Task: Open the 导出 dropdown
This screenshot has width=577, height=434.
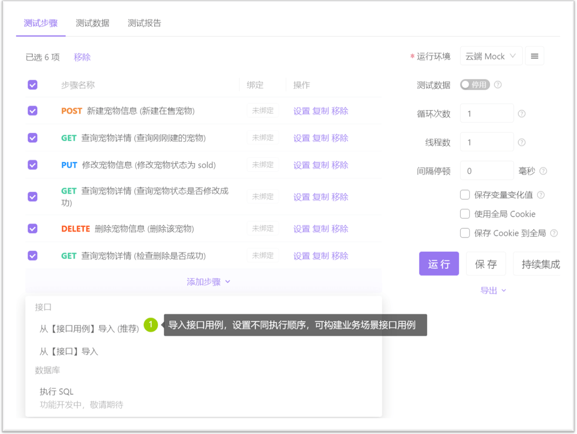Action: 493,290
